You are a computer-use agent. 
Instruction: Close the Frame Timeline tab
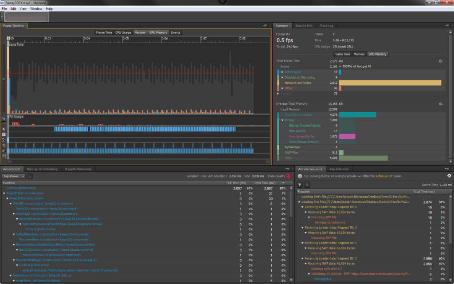[x=26, y=26]
